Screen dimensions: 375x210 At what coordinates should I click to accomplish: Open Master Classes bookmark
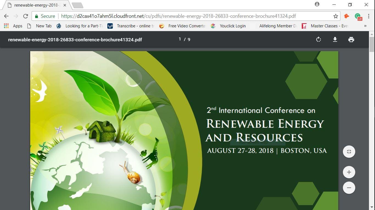325,26
